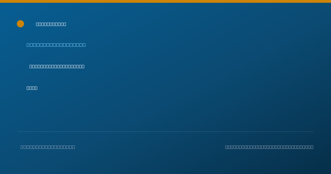Open the long gray footer text at bottom right
331x174 pixels.
[269, 147]
